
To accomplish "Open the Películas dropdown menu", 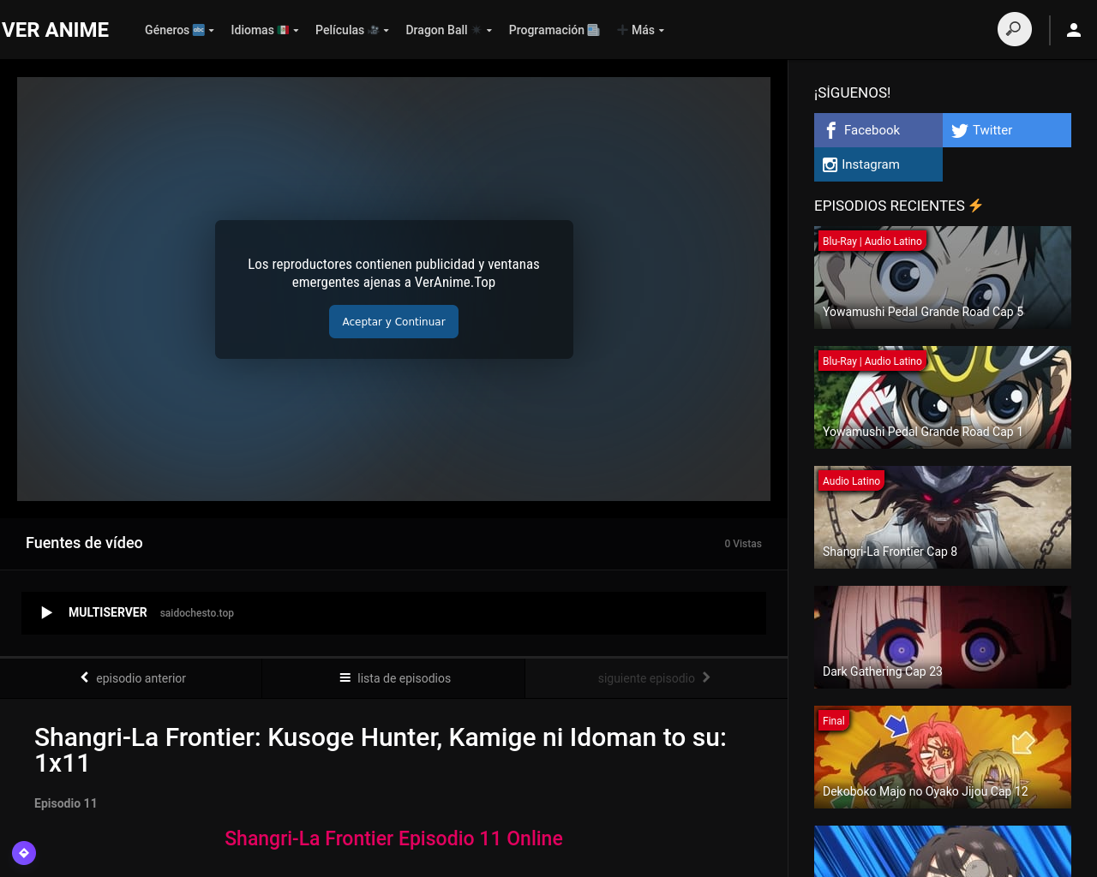I will (x=352, y=30).
